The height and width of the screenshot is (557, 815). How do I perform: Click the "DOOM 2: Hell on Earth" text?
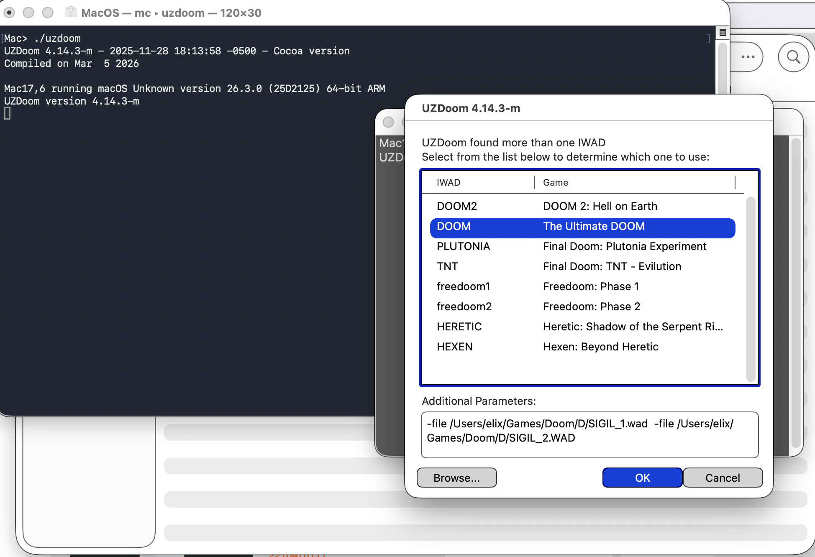[x=600, y=206]
